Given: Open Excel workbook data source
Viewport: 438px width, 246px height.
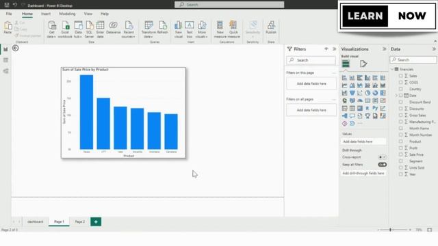Looking at the screenshot, I should click(x=65, y=29).
